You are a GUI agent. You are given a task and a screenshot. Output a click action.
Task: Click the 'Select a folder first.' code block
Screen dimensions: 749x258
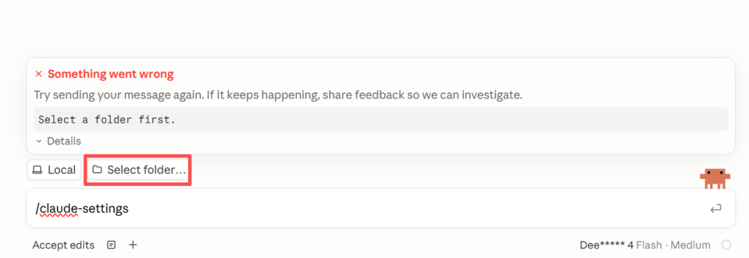(381, 119)
